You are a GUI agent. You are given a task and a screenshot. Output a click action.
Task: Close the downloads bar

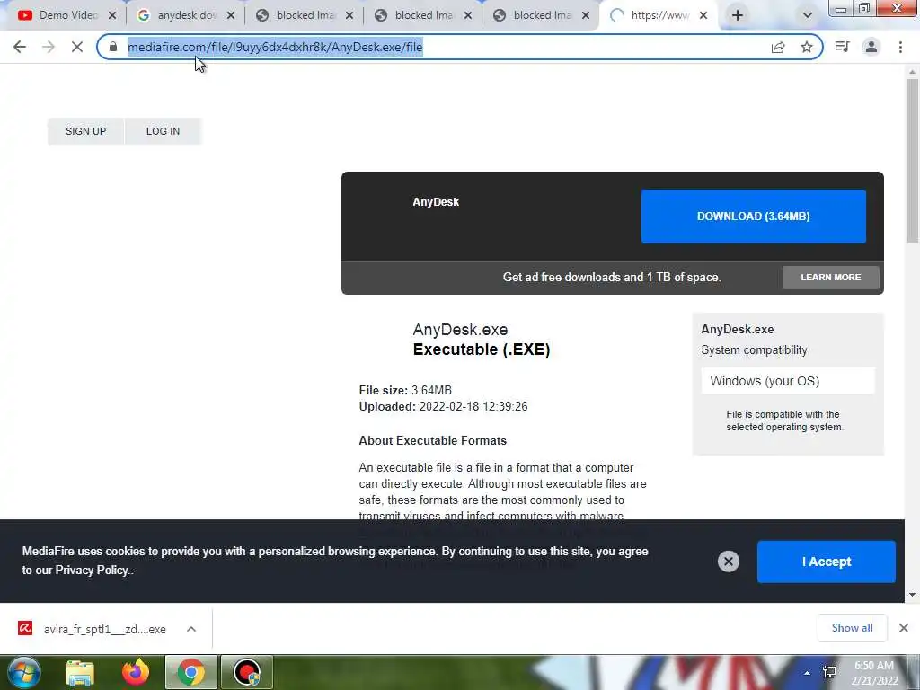pyautogui.click(x=904, y=628)
